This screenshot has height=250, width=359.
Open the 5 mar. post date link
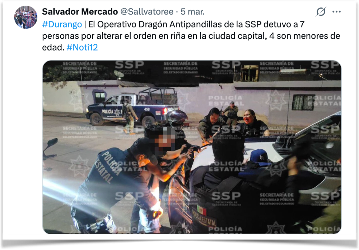[192, 11]
